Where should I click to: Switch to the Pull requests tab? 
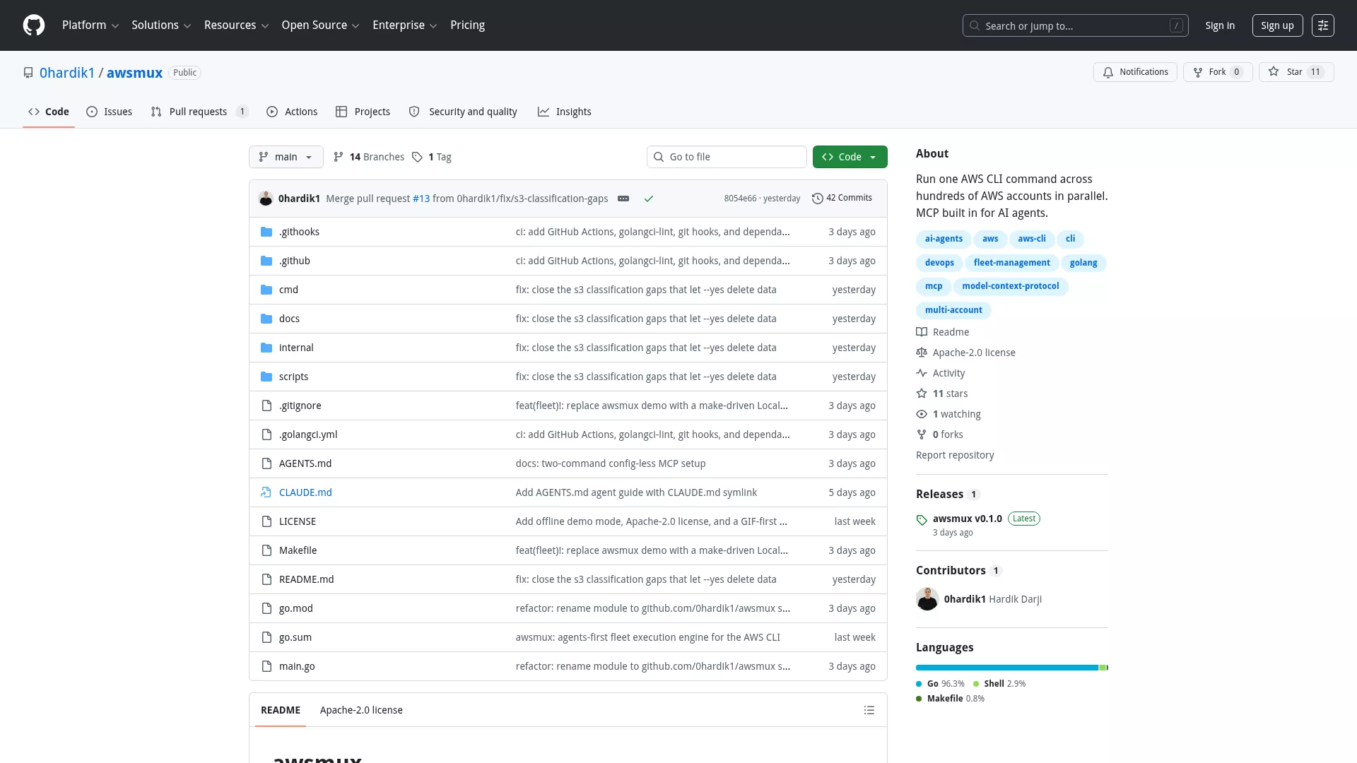tap(199, 112)
